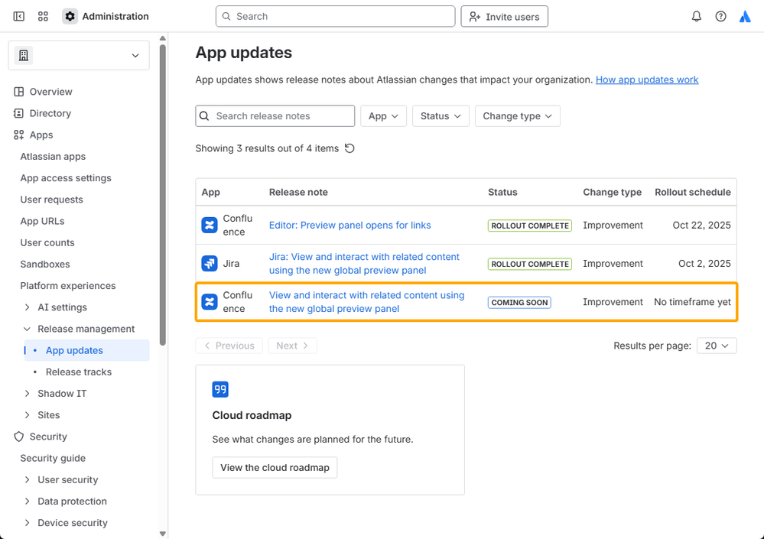Open the app switcher grid icon
This screenshot has width=764, height=539.
[43, 16]
